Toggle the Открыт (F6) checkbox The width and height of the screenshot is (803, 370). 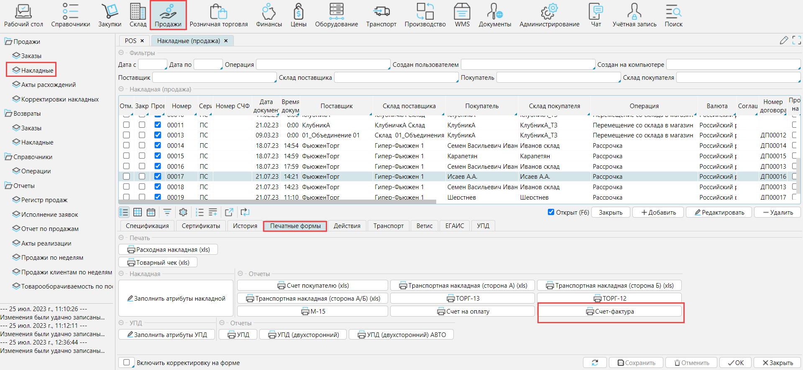pyautogui.click(x=551, y=212)
